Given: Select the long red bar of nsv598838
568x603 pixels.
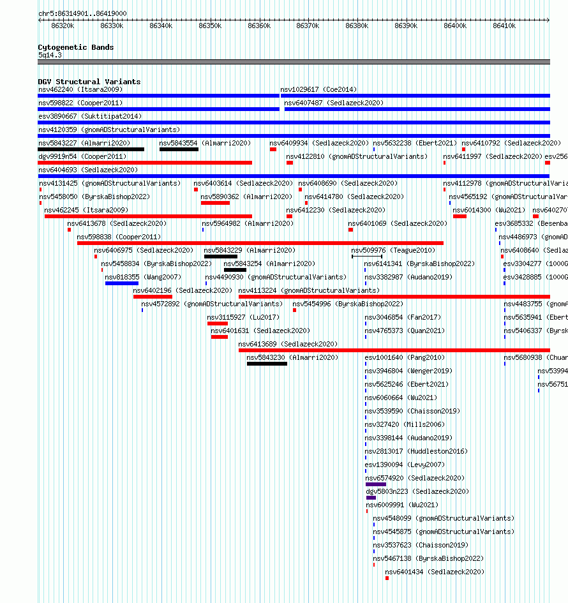Looking at the screenshot, I should click(x=260, y=243).
